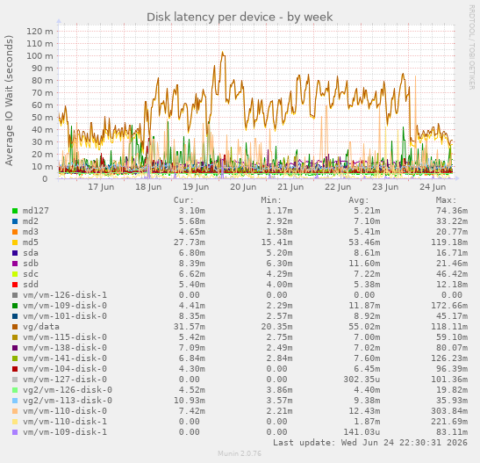
Task: Click vg2/vm-113-disk-0 current value 10.93m
Action: pos(190,401)
